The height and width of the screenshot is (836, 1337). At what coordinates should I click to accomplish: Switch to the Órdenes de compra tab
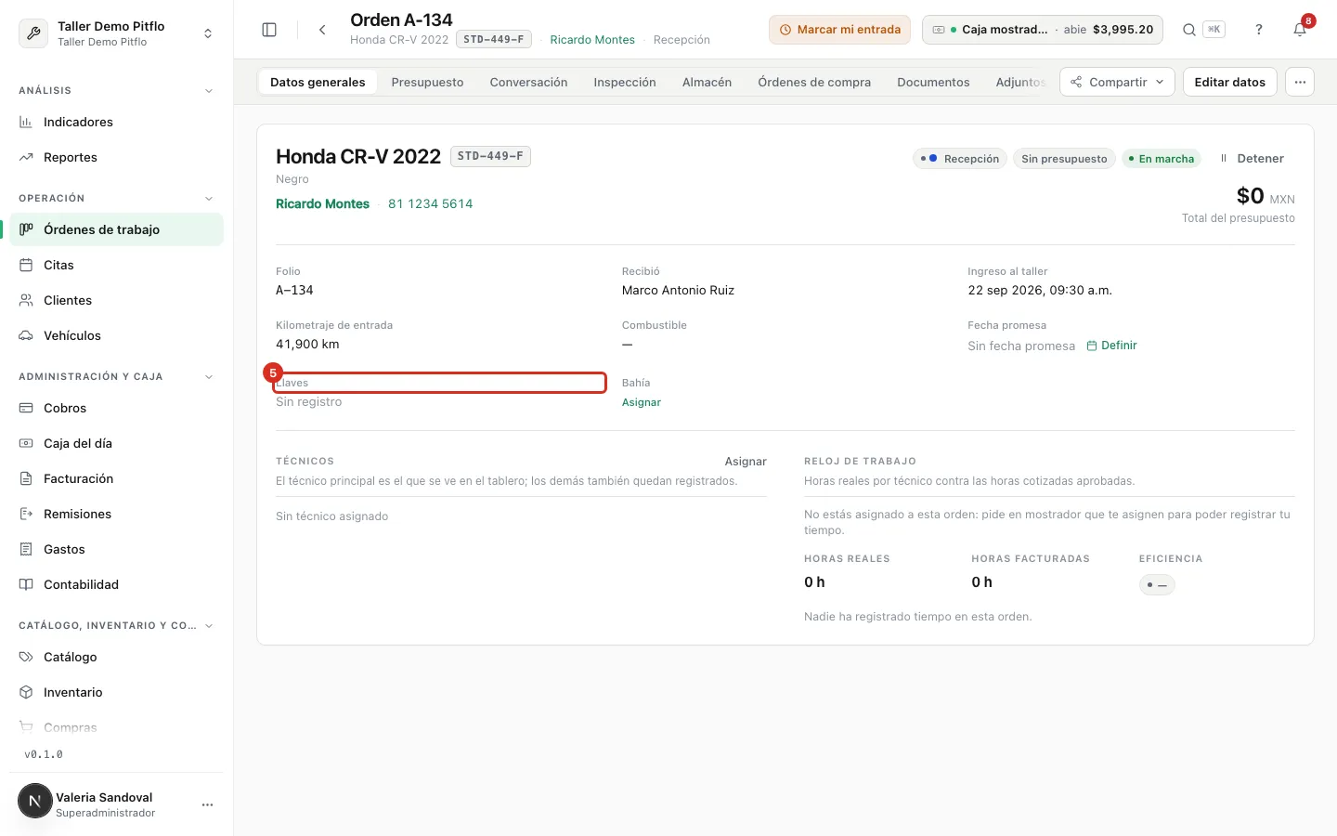814,82
